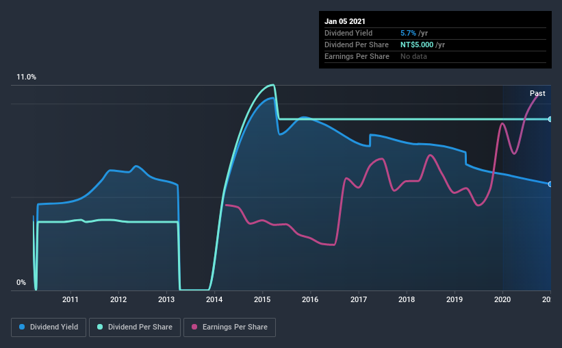
Task: Click the Dividend Yield endpoint marker on chart
Action: [550, 184]
